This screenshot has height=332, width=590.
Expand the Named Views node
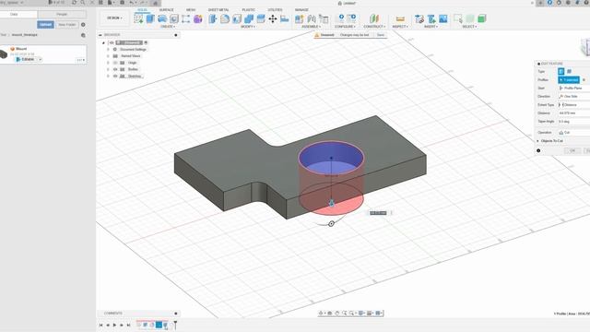point(108,55)
